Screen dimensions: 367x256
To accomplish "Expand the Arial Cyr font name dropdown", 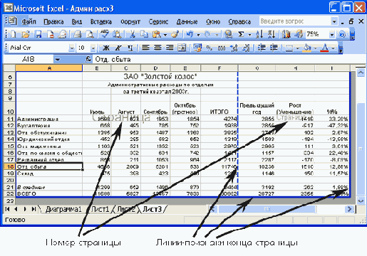I will pos(71,48).
